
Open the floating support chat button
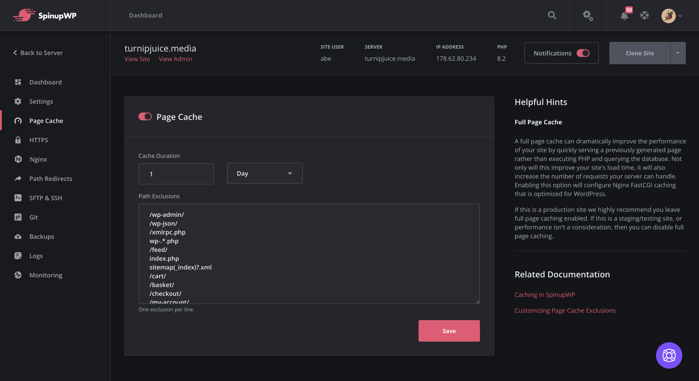click(x=669, y=355)
